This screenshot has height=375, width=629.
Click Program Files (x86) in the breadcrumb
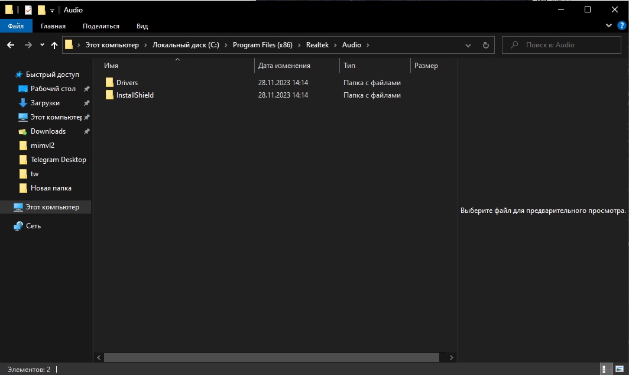262,45
